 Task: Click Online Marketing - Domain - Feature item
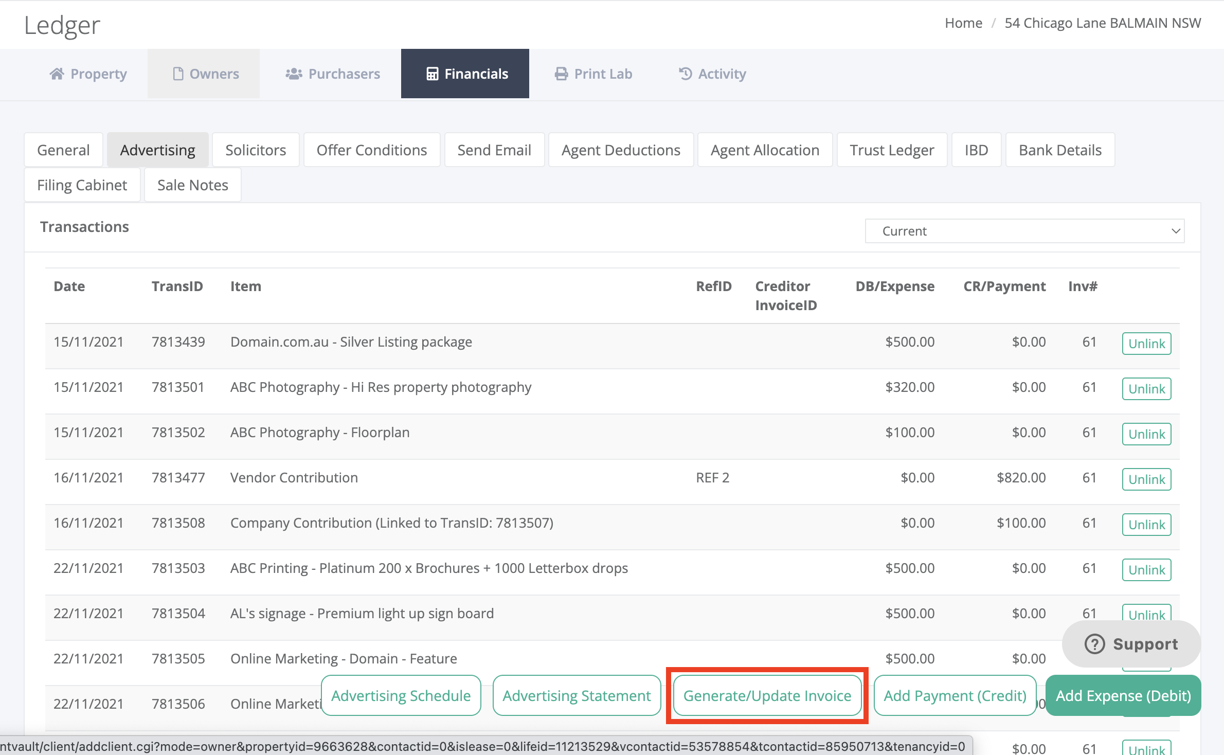[x=344, y=659]
